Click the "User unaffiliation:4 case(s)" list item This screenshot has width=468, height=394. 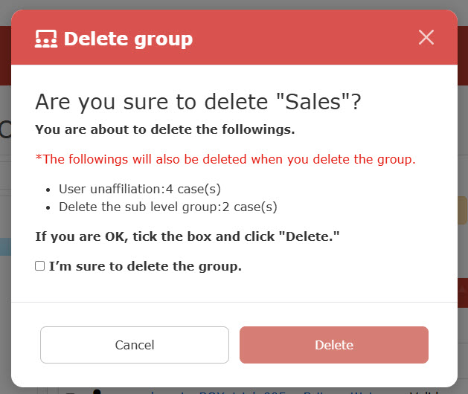140,189
